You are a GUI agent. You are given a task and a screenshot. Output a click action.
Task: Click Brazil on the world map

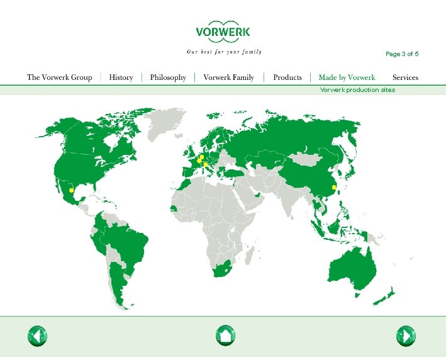click(x=128, y=245)
